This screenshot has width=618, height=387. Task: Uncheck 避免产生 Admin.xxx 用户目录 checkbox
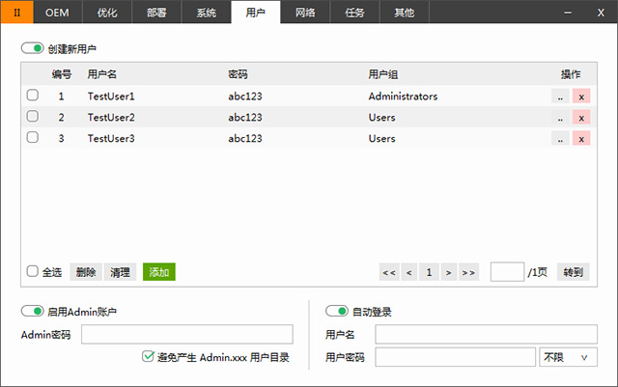(x=148, y=356)
